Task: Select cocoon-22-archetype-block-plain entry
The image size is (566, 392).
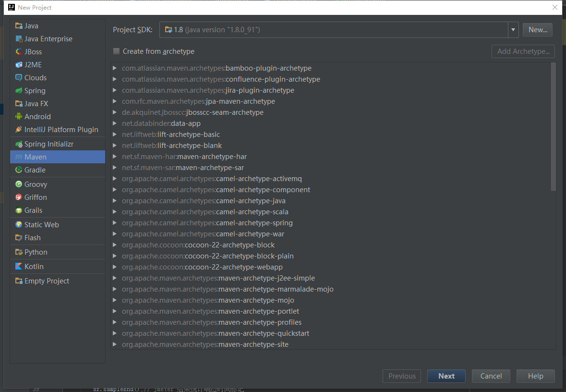Action: click(207, 256)
